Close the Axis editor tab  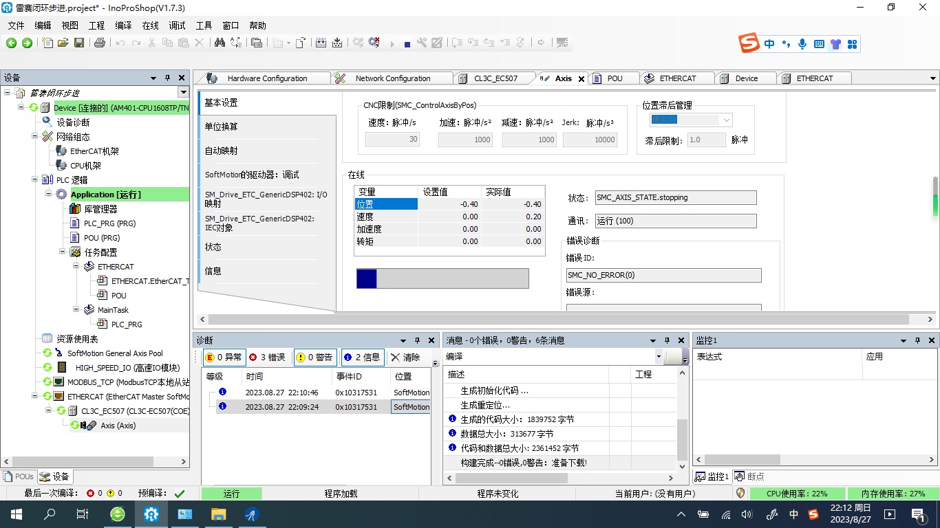(581, 79)
